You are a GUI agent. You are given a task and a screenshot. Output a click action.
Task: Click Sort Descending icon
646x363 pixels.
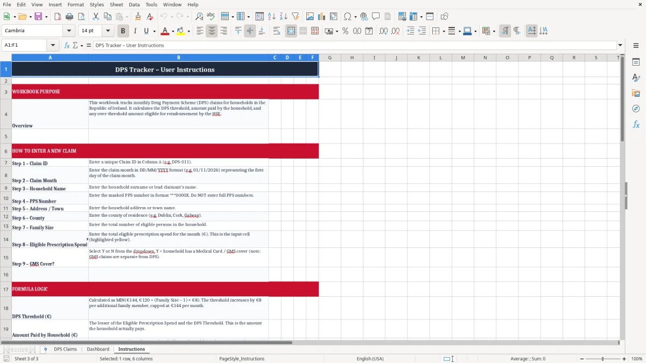point(284,17)
